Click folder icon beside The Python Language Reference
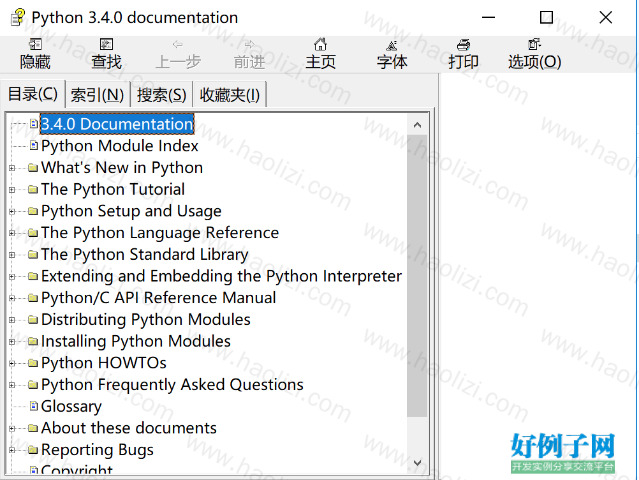Image resolution: width=639 pixels, height=480 pixels. (33, 233)
